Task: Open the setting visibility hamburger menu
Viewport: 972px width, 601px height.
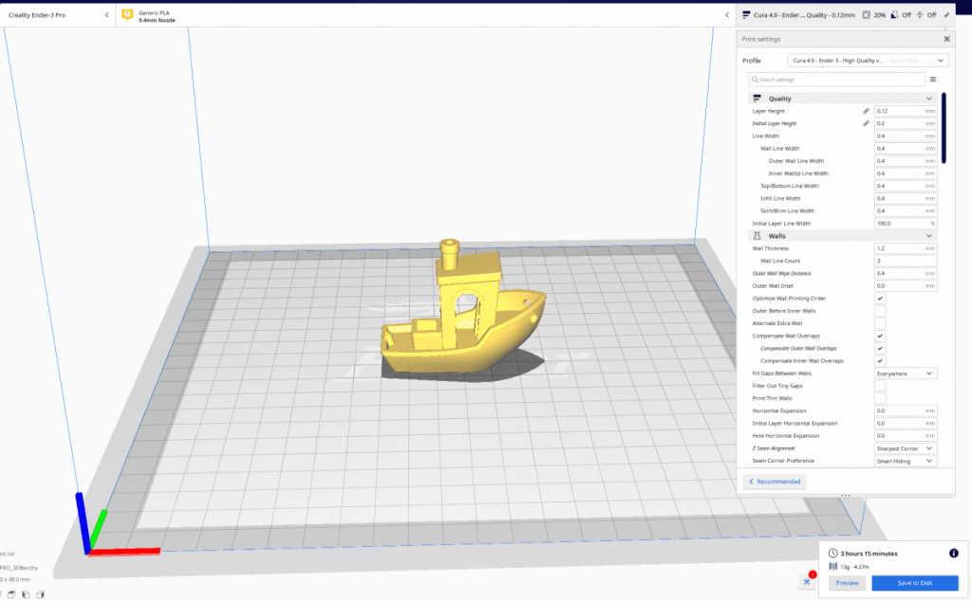Action: tap(932, 80)
